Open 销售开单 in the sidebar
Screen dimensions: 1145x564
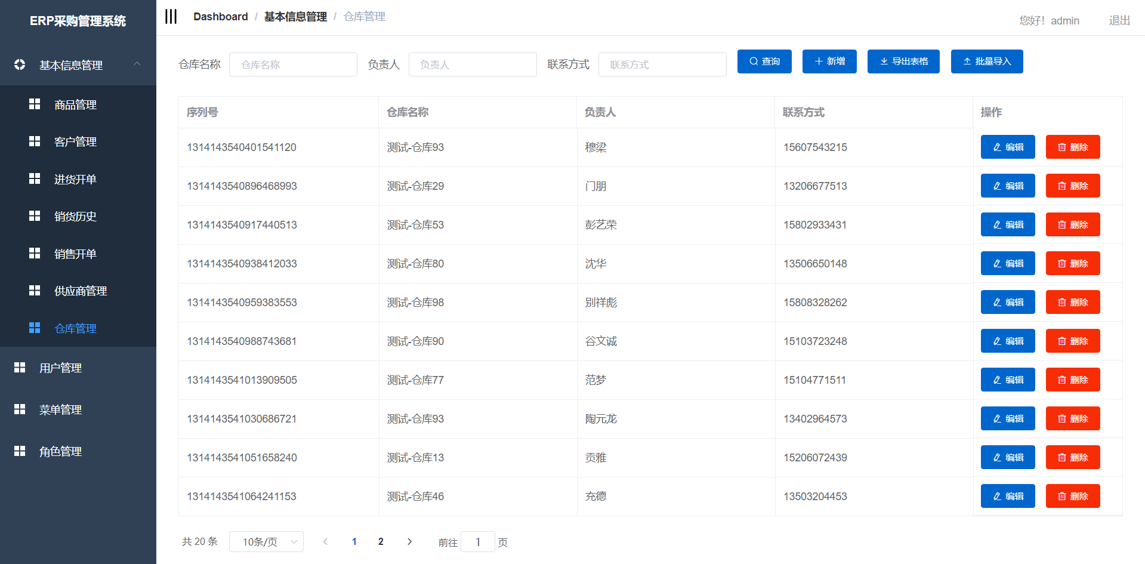pos(75,254)
